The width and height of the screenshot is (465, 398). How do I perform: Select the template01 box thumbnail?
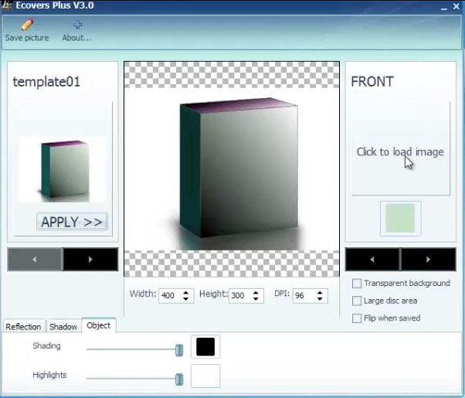[63, 170]
